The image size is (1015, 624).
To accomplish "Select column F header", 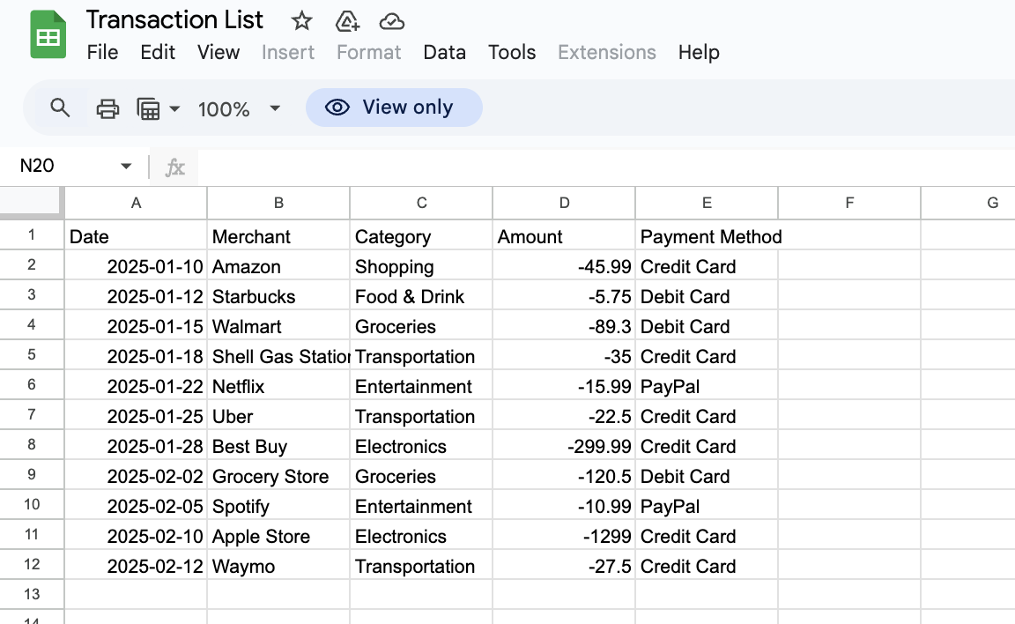I will click(849, 204).
